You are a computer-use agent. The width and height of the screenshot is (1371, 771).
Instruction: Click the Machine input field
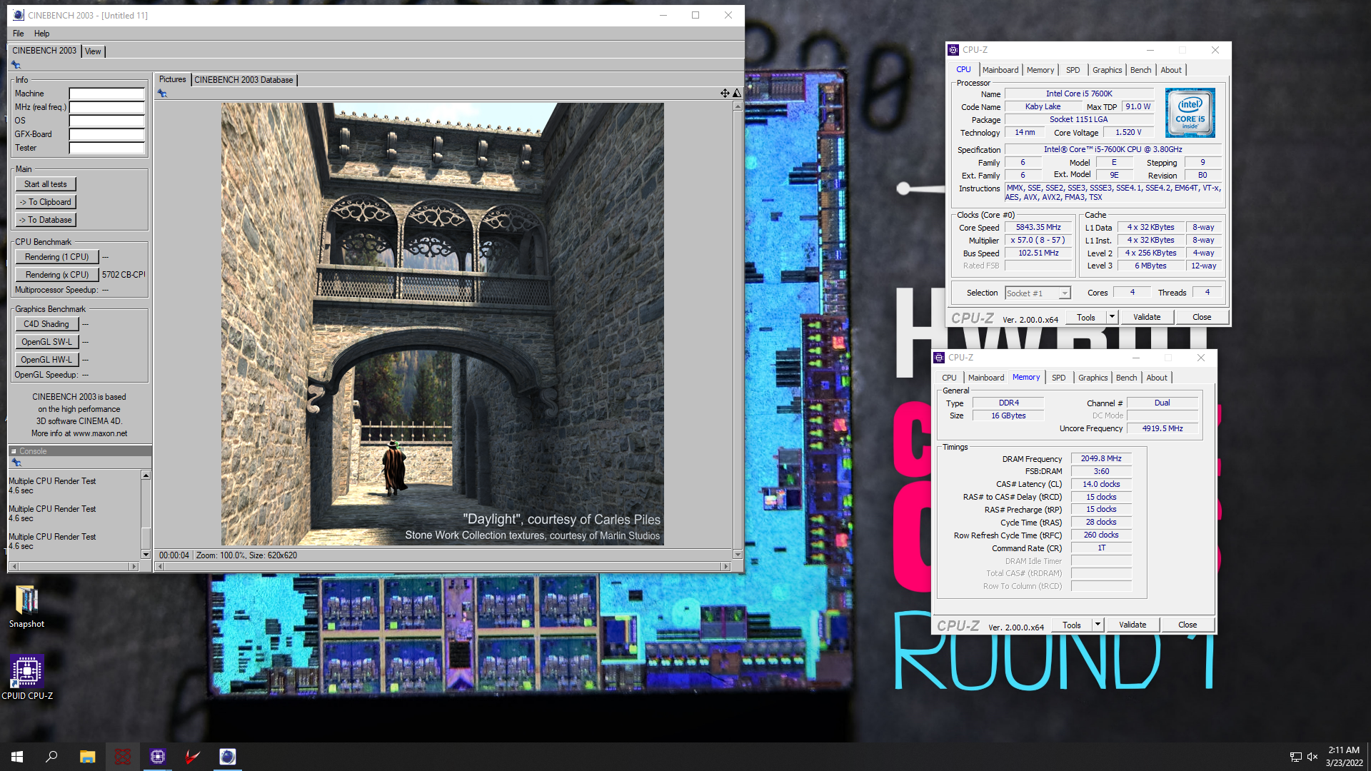click(x=107, y=94)
